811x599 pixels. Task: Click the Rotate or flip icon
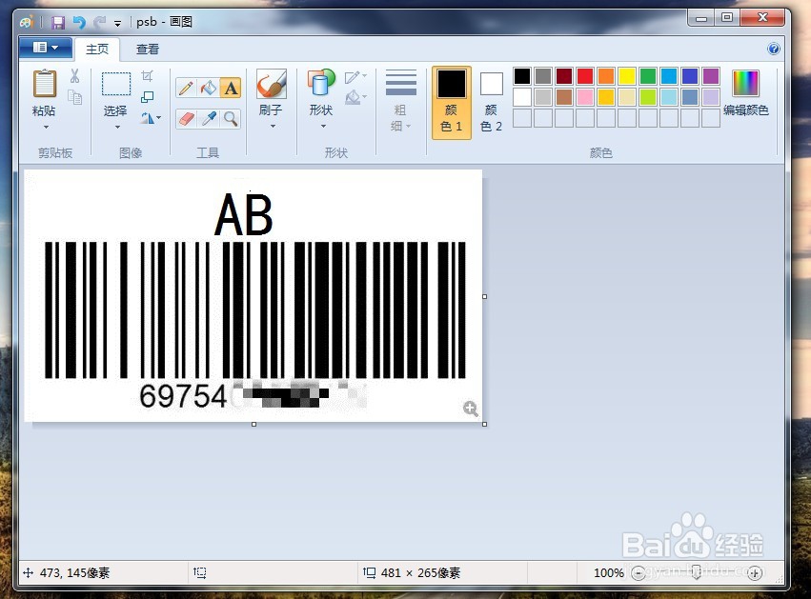pyautogui.click(x=148, y=118)
